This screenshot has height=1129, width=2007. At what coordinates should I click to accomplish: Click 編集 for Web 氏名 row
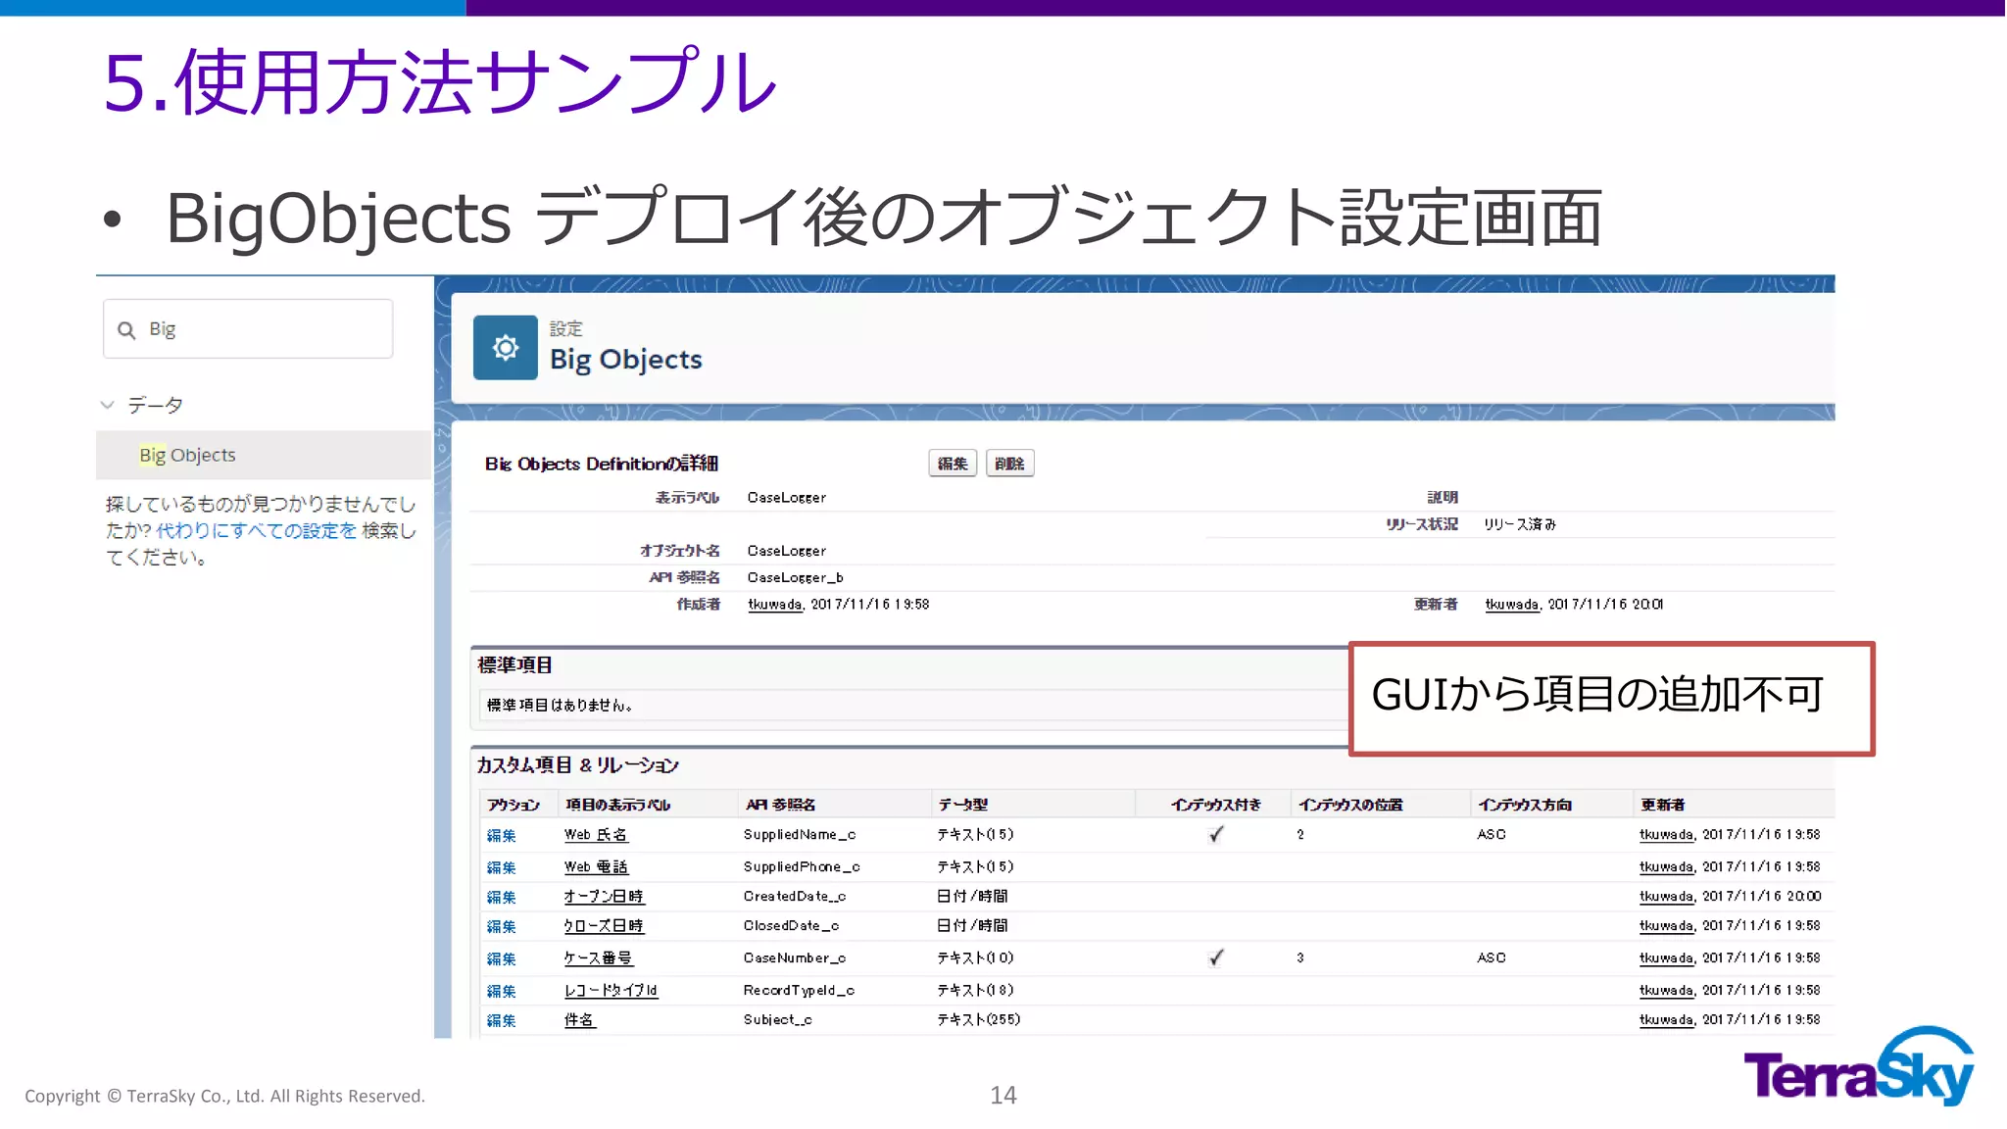[501, 836]
